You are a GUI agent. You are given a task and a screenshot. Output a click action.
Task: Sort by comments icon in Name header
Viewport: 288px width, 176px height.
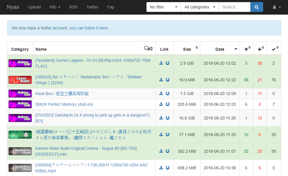point(148,48)
